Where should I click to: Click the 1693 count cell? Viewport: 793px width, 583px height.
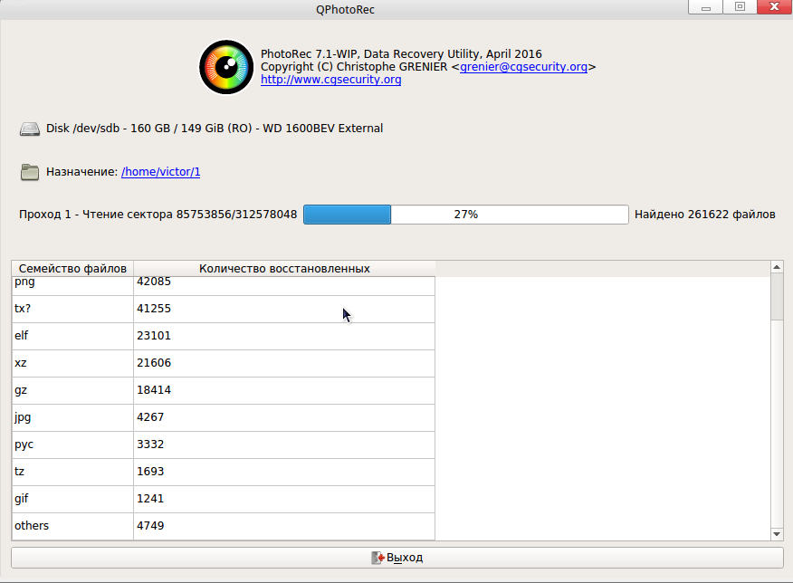[x=284, y=473]
